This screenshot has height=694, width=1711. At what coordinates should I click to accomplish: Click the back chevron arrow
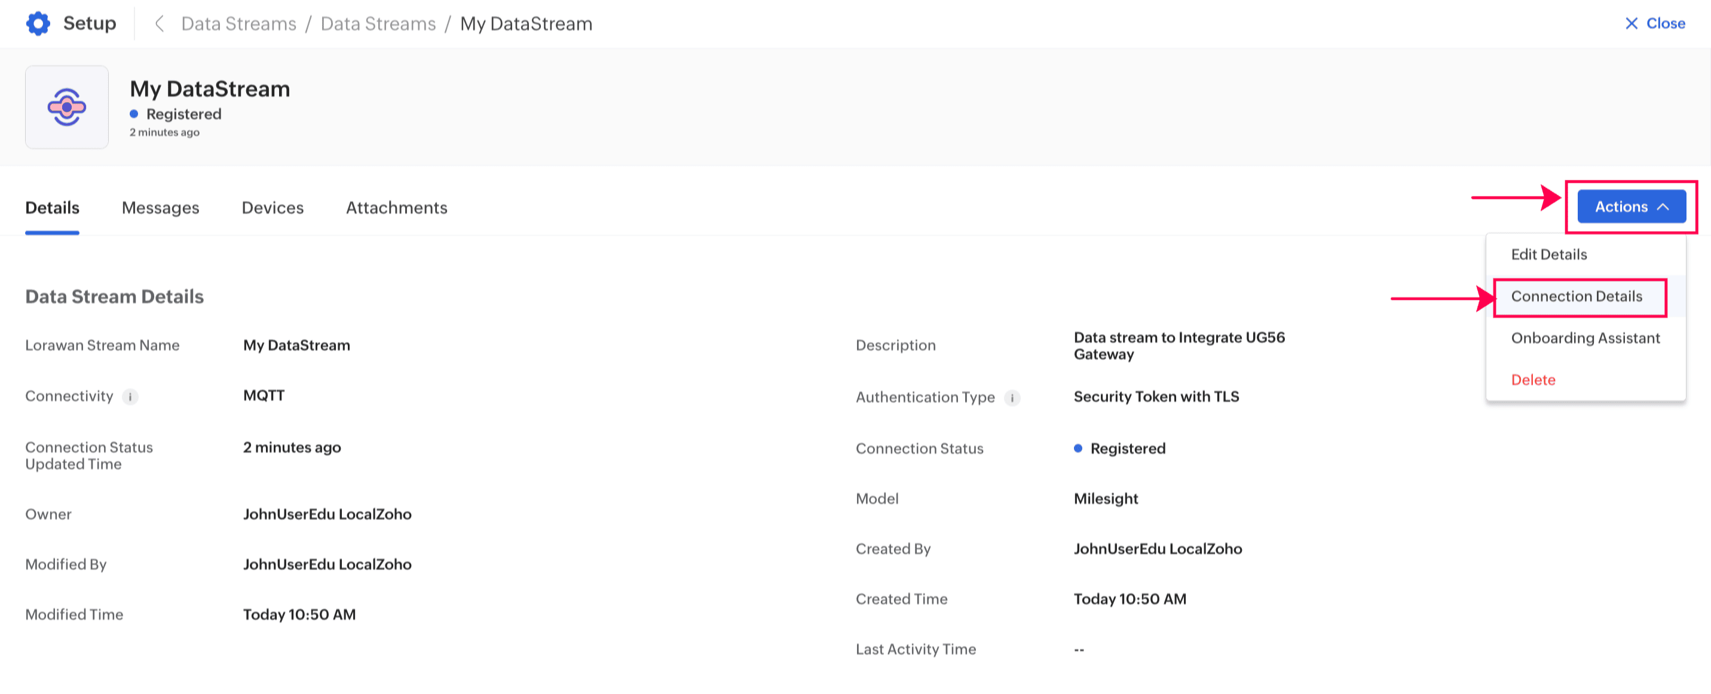[x=159, y=24]
